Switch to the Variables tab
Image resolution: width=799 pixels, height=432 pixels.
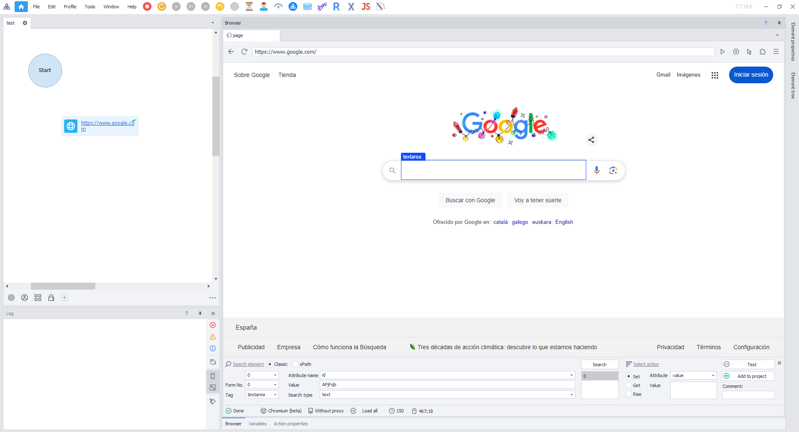point(258,424)
